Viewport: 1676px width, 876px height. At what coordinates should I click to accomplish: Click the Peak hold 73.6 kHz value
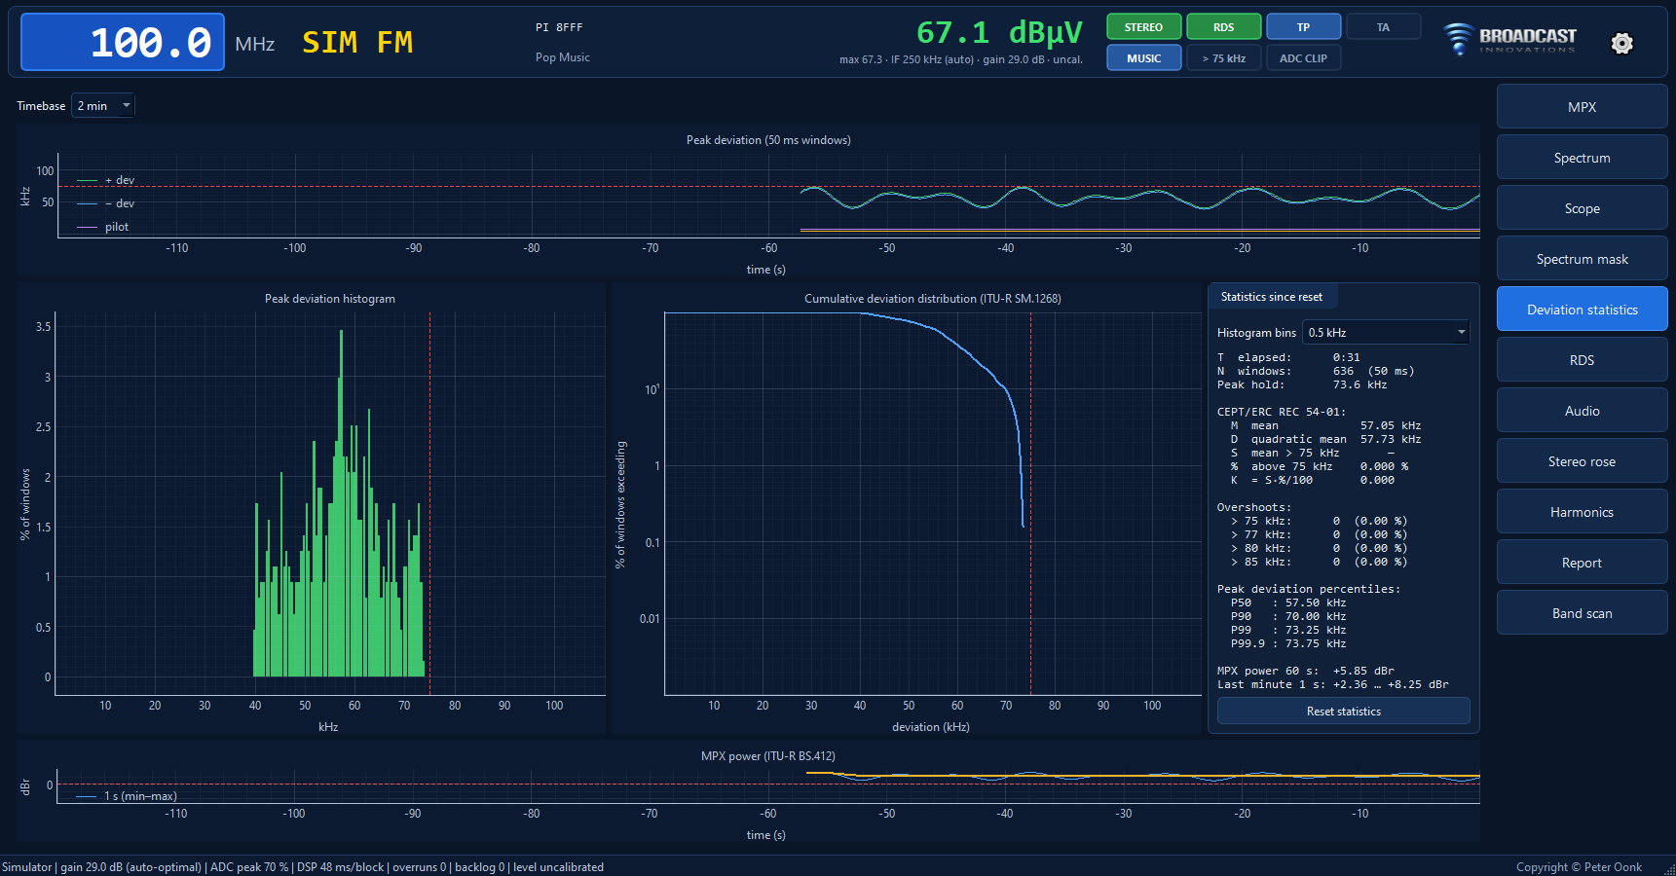click(1359, 385)
